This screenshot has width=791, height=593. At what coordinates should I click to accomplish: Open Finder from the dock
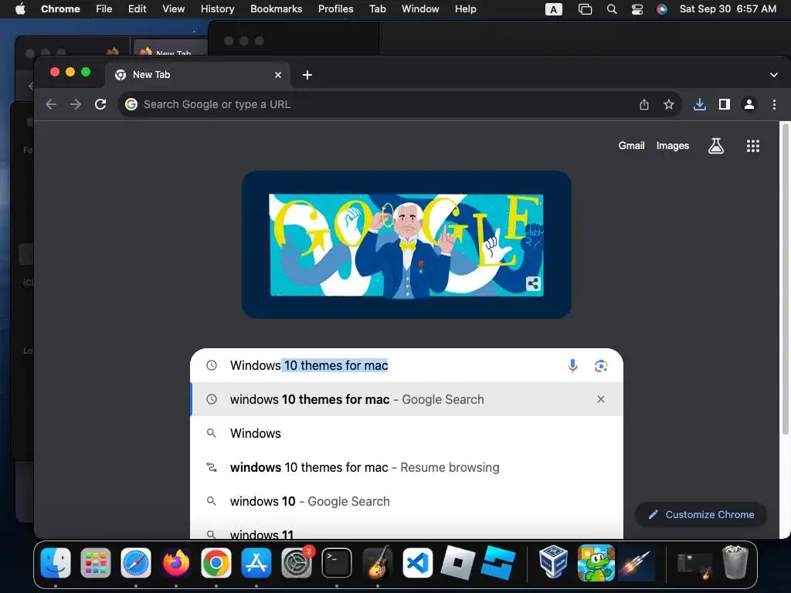[56, 563]
